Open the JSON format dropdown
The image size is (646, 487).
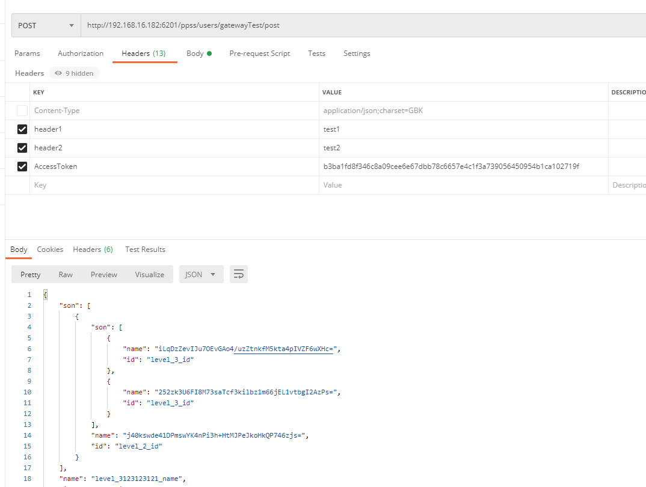[201, 275]
